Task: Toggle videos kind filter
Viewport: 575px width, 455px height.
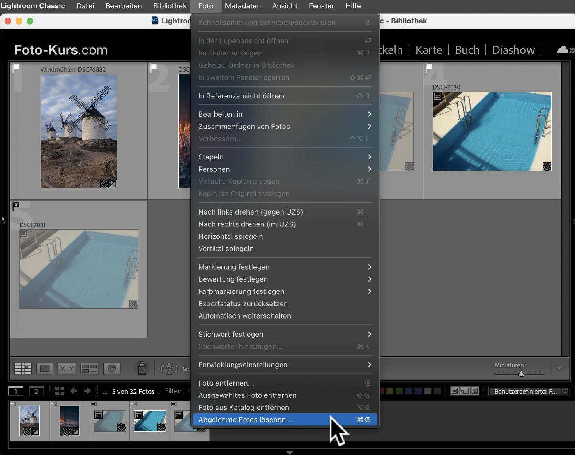Action: pos(475,391)
